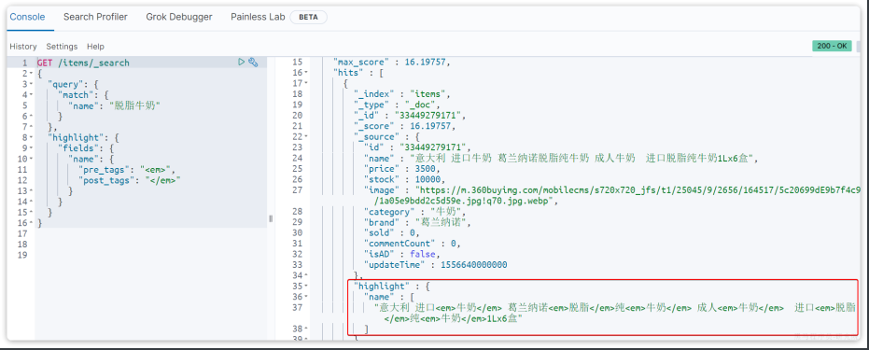
Task: Click the GET /items/_search request line
Action: click(83, 63)
